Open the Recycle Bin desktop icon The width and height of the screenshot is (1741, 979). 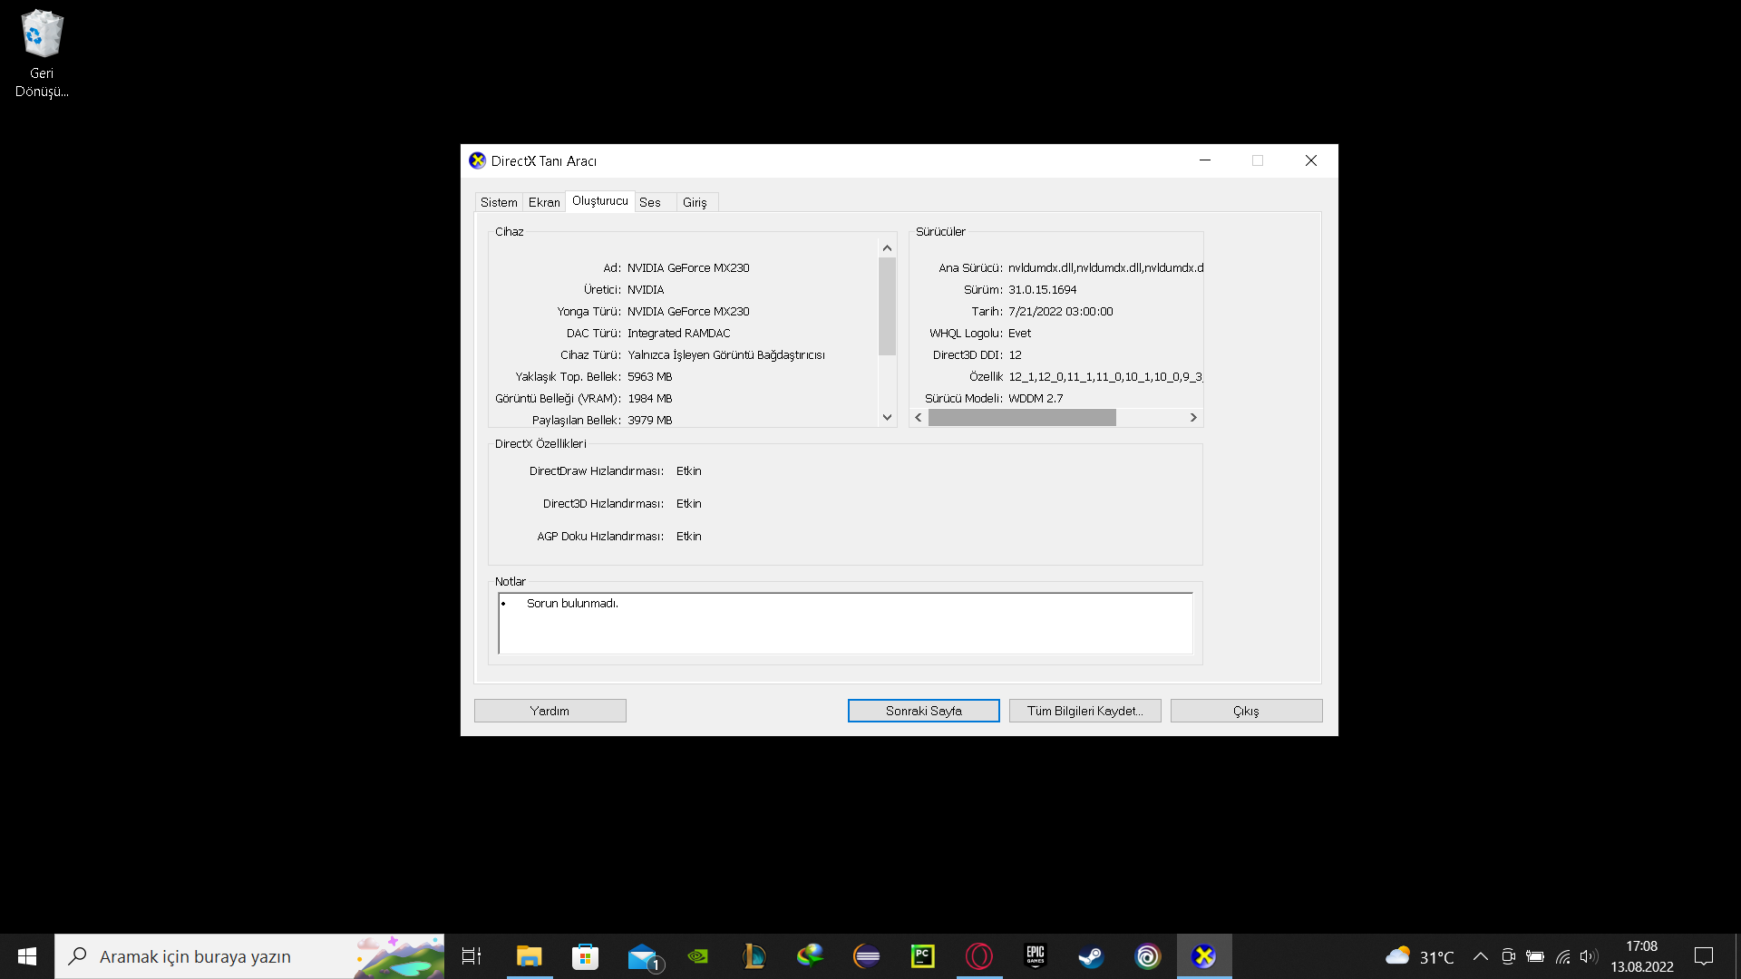(x=42, y=53)
